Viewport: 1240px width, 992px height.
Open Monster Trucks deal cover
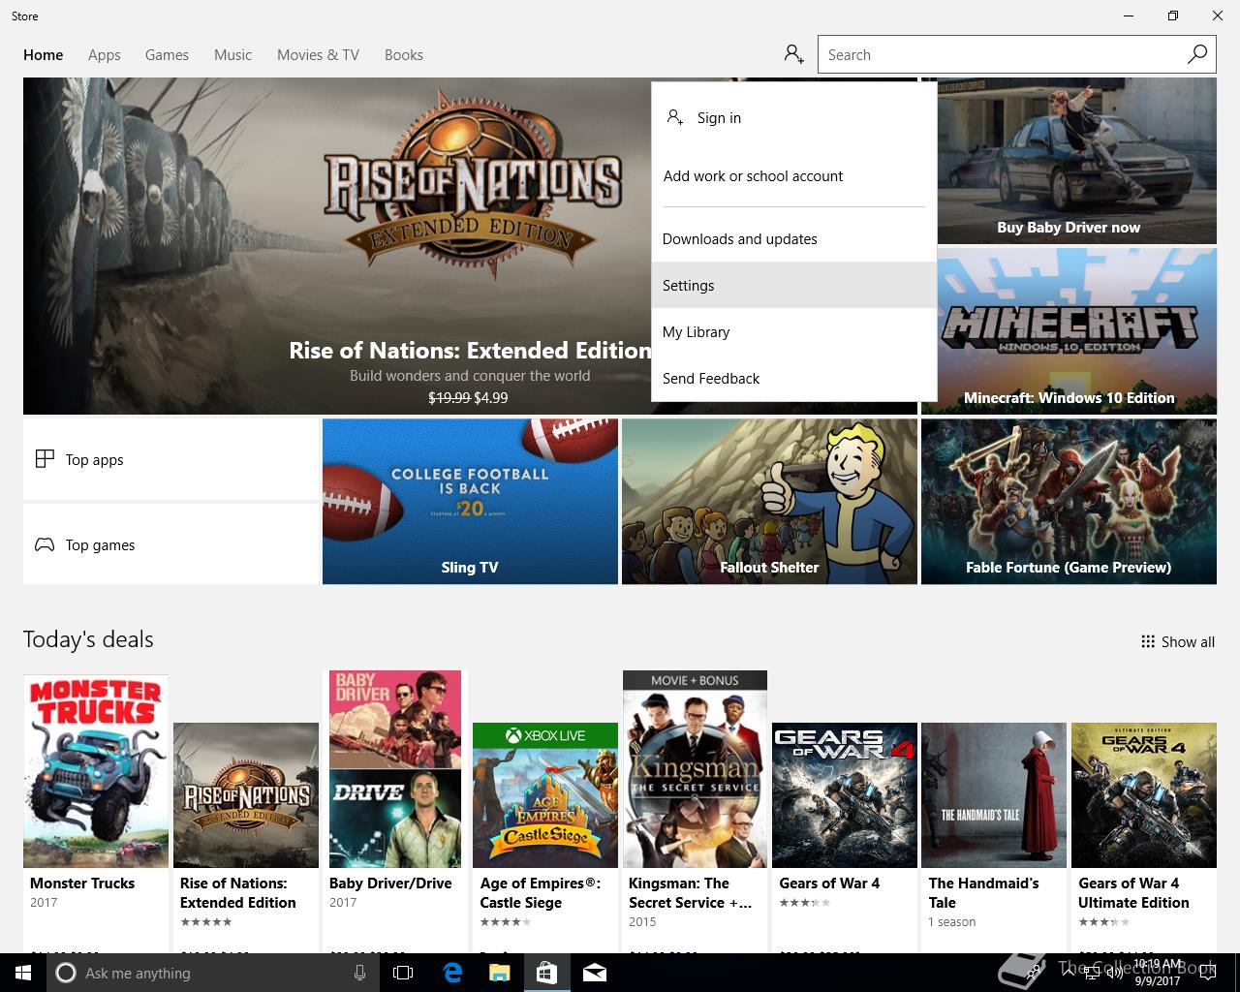96,771
